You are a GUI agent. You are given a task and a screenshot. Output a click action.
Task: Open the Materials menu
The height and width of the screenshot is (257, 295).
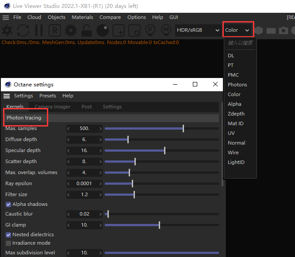coord(82,17)
